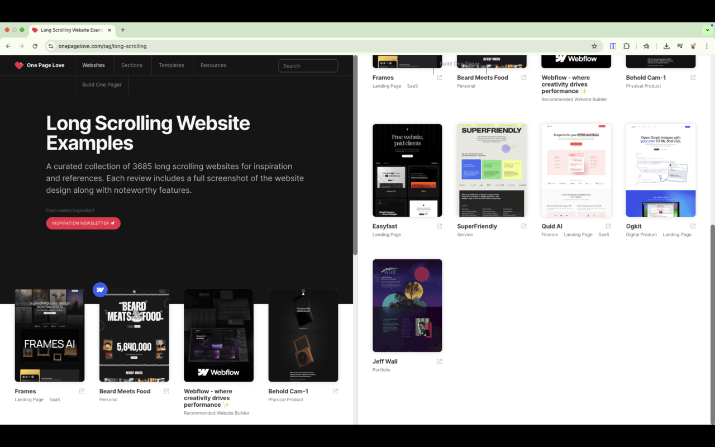Viewport: 715px width, 447px height.
Task: Click the Digital Product tag under Ogkit
Action: pyautogui.click(x=641, y=235)
